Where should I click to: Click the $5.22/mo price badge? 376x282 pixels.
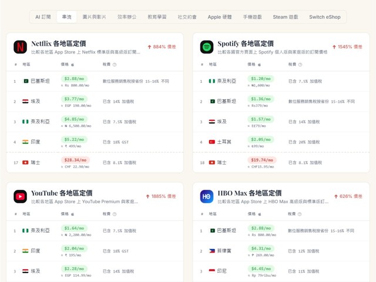pos(75,139)
